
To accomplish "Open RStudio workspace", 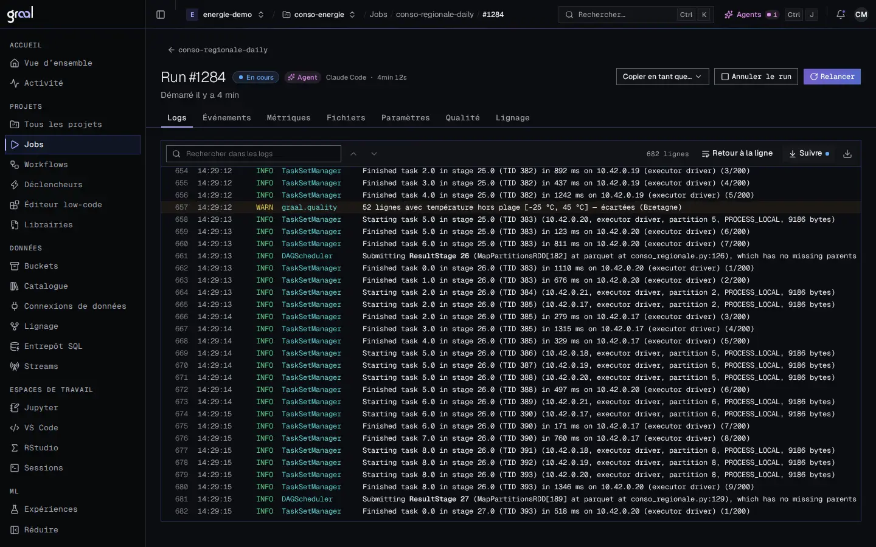I will pos(72,448).
